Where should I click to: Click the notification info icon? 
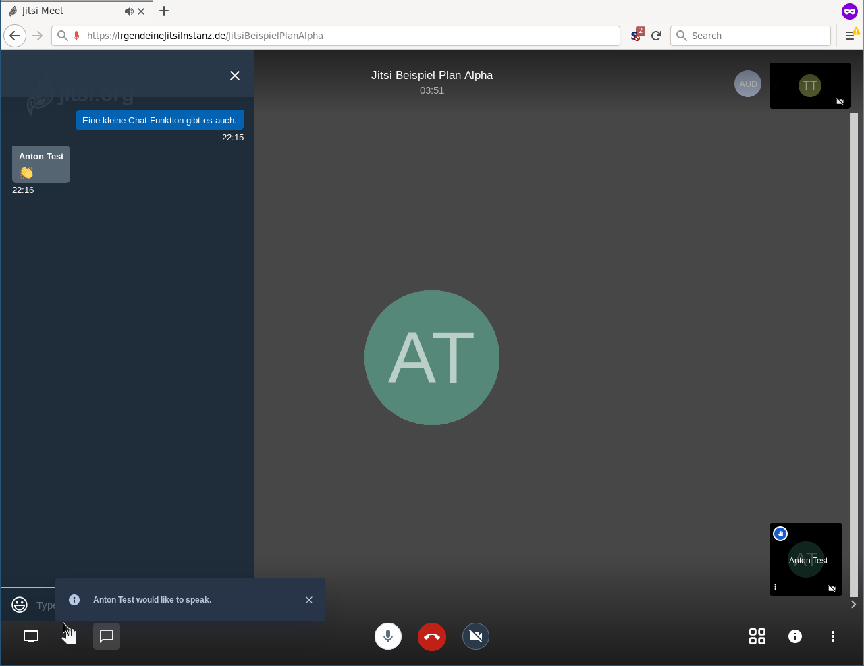pyautogui.click(x=74, y=600)
